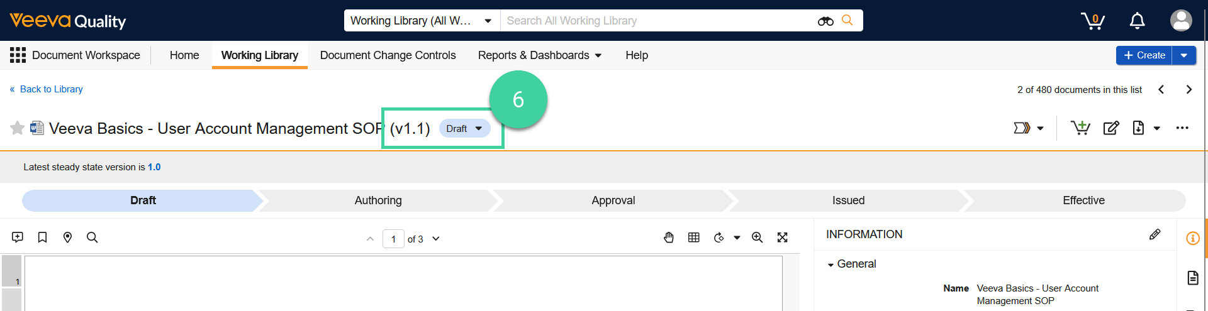This screenshot has height=311, width=1208.
Task: Go to previous page arrow in viewer
Action: (370, 239)
